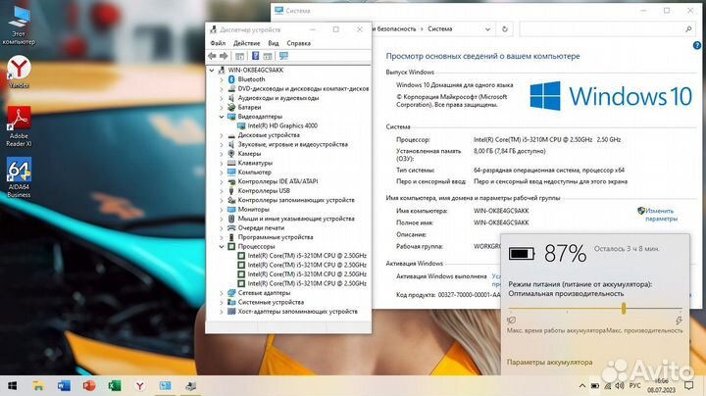Launch the AIDA64 Business desktop shortcut
Image resolution: width=706 pixels, height=396 pixels.
(x=19, y=177)
